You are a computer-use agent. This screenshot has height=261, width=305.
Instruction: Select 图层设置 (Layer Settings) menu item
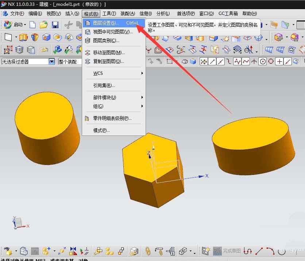click(106, 23)
